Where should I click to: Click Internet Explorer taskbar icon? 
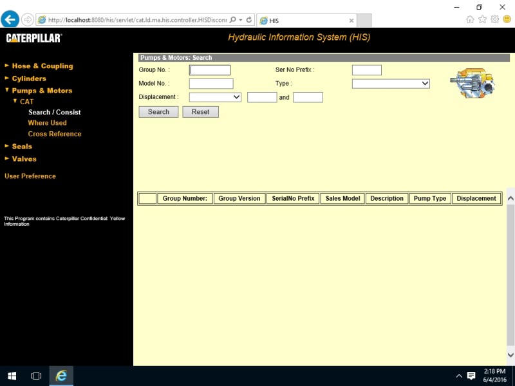point(61,376)
